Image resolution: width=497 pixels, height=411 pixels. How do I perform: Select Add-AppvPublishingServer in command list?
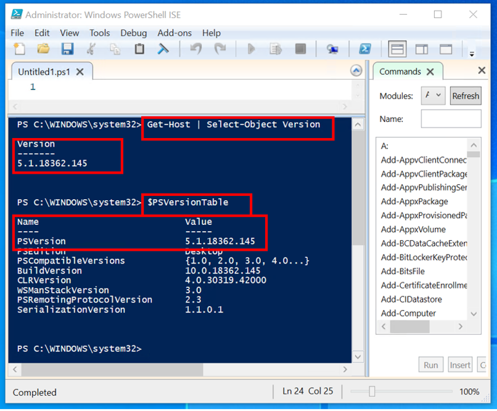click(x=424, y=187)
